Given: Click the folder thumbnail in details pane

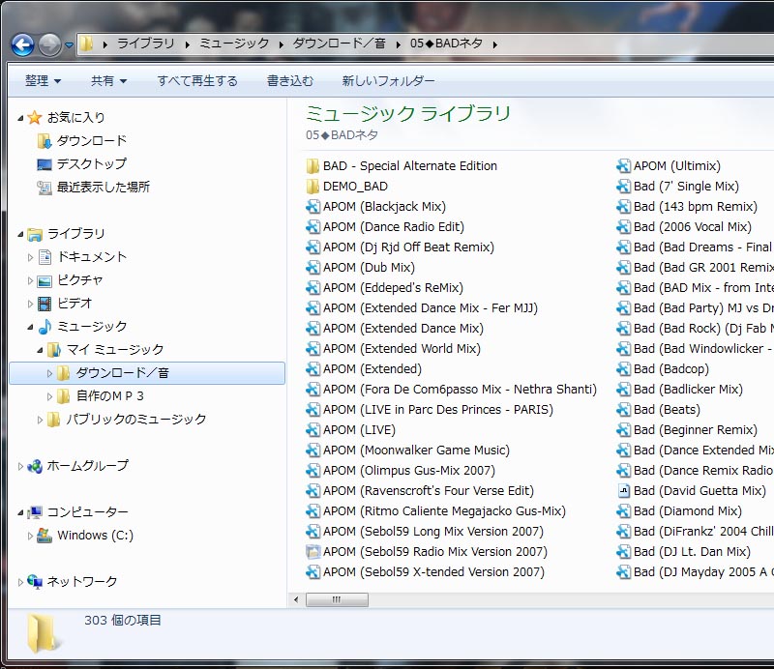Looking at the screenshot, I should click(x=44, y=633).
